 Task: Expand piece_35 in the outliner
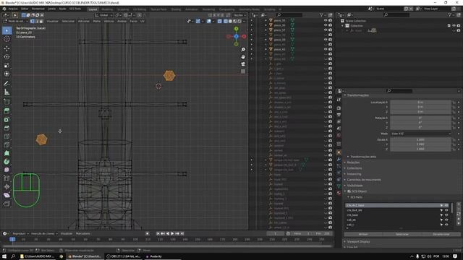click(266, 21)
